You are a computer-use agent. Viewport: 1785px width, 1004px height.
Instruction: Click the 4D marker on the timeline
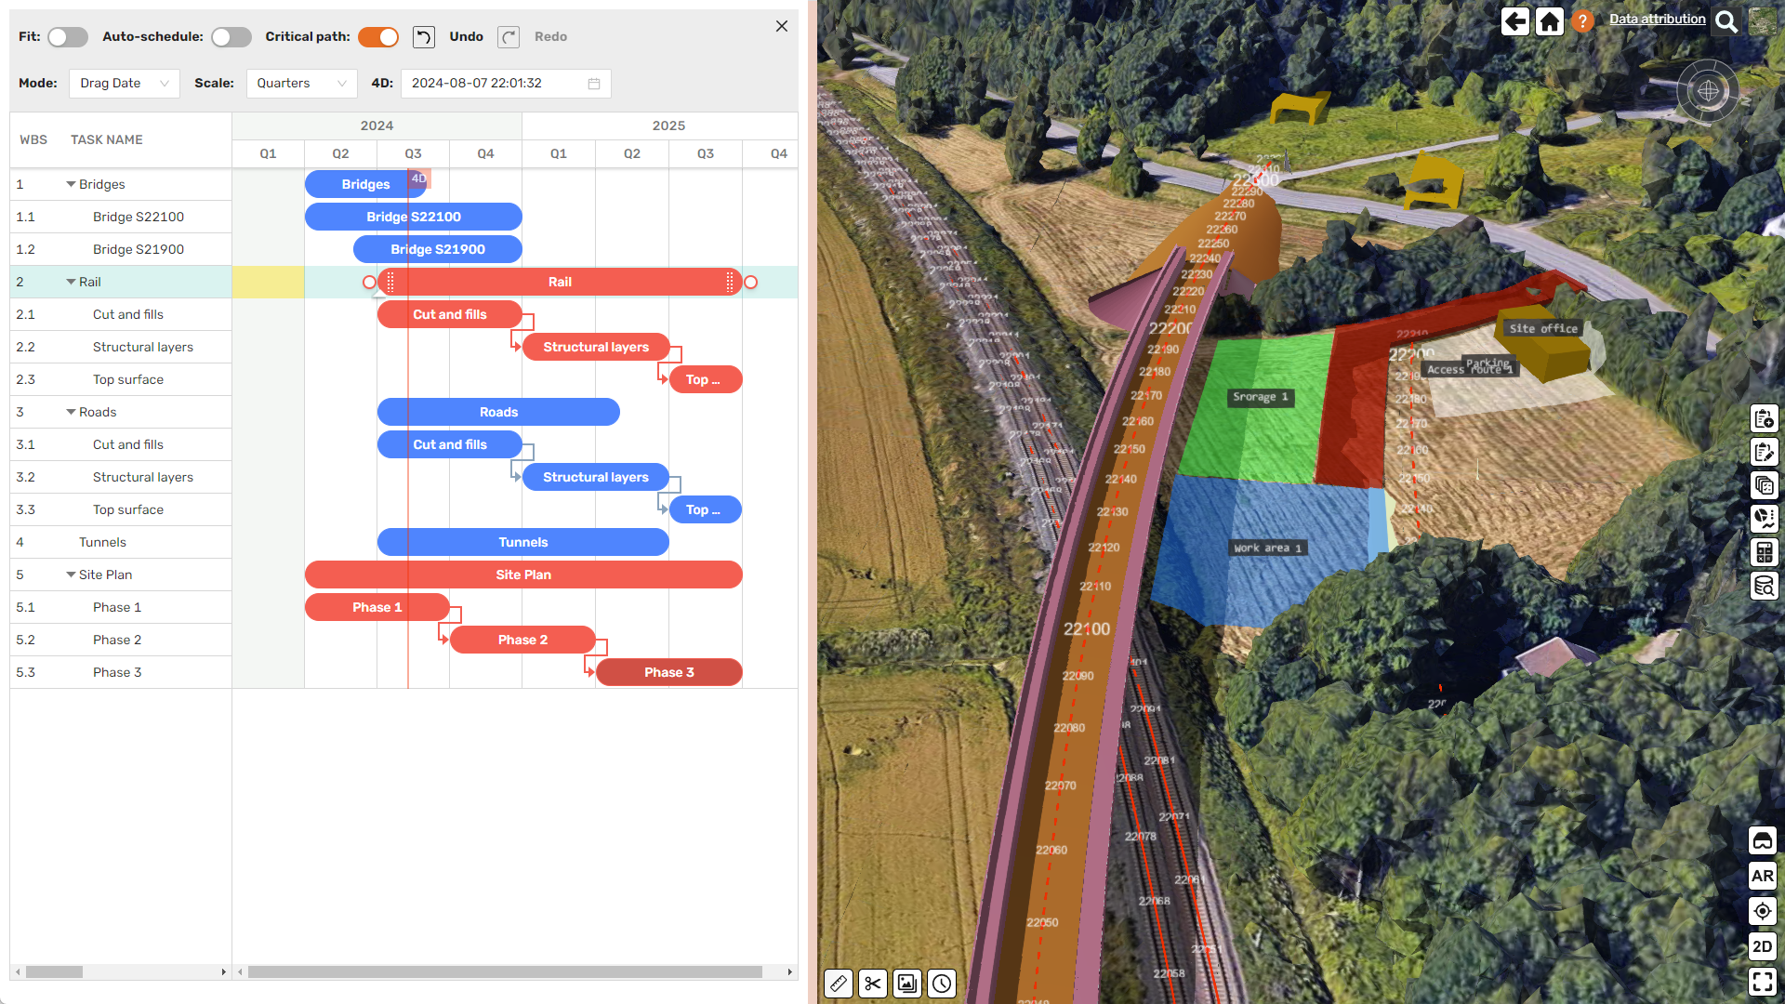[x=419, y=178]
